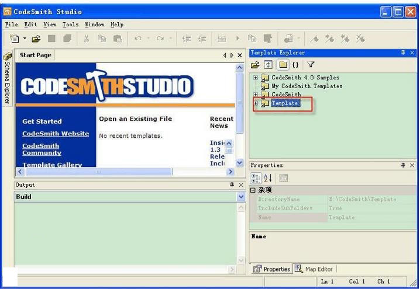The width and height of the screenshot is (420, 289).
Task: Click the Get Started heading
Action: click(42, 121)
